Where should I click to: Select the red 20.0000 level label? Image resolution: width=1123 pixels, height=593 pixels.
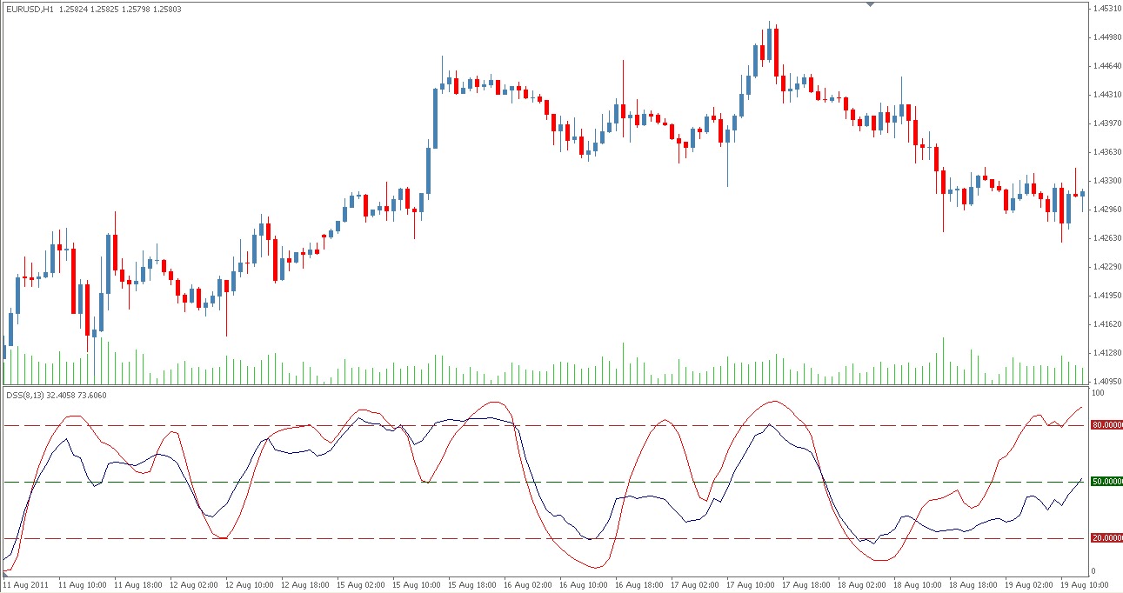[x=1106, y=538]
